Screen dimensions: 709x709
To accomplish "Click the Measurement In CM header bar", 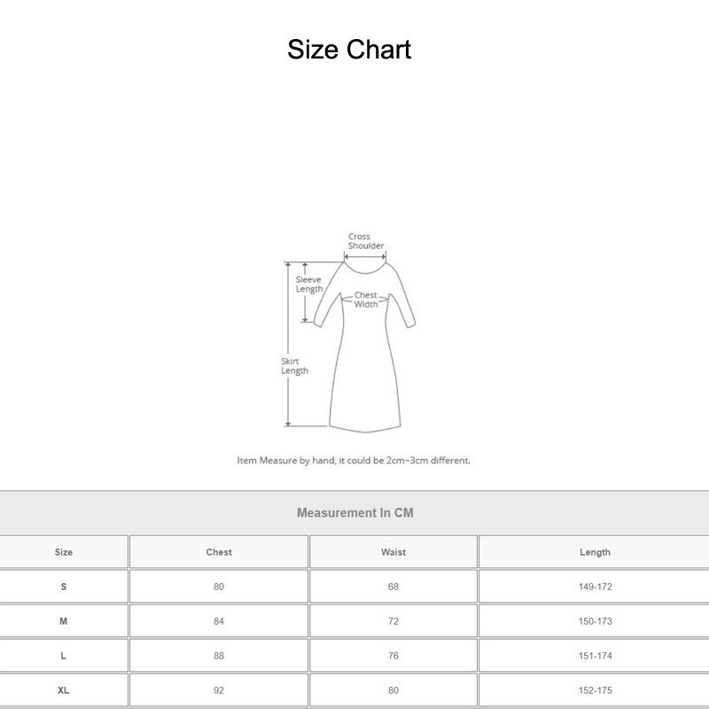I will coord(354,511).
